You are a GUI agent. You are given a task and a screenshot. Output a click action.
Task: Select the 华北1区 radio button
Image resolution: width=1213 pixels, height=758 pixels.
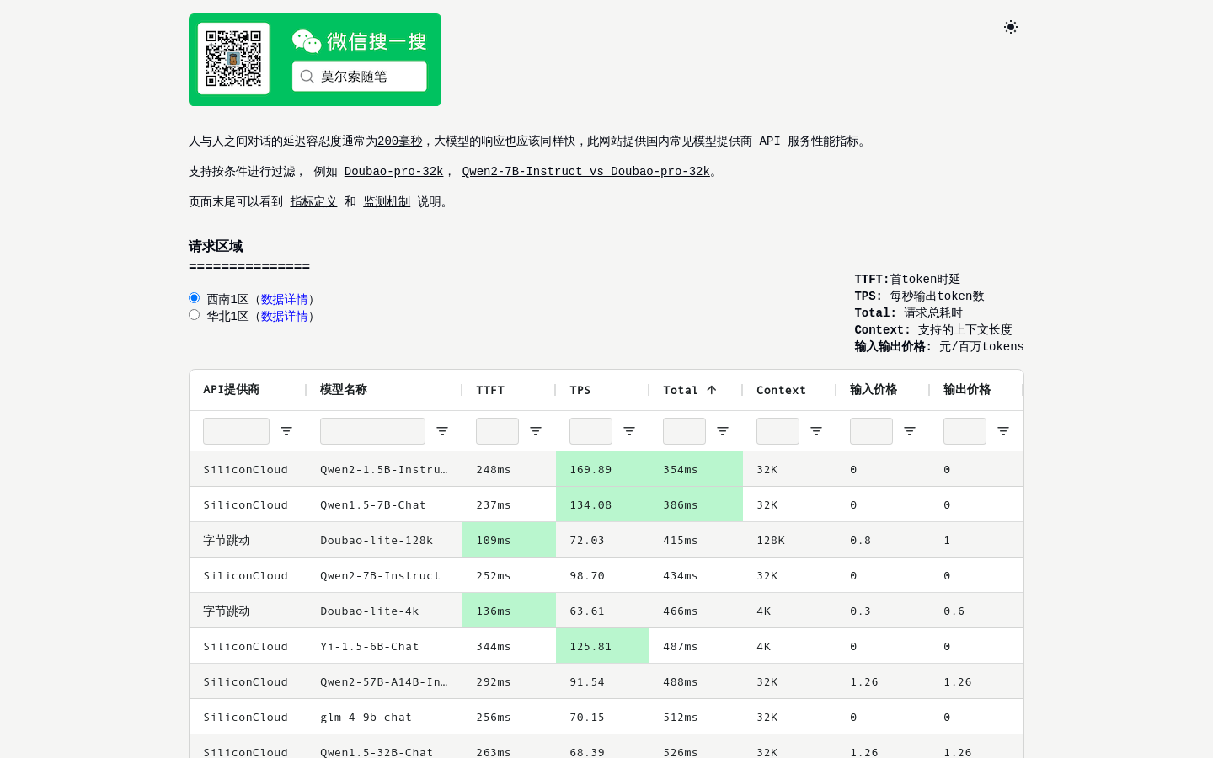point(195,314)
